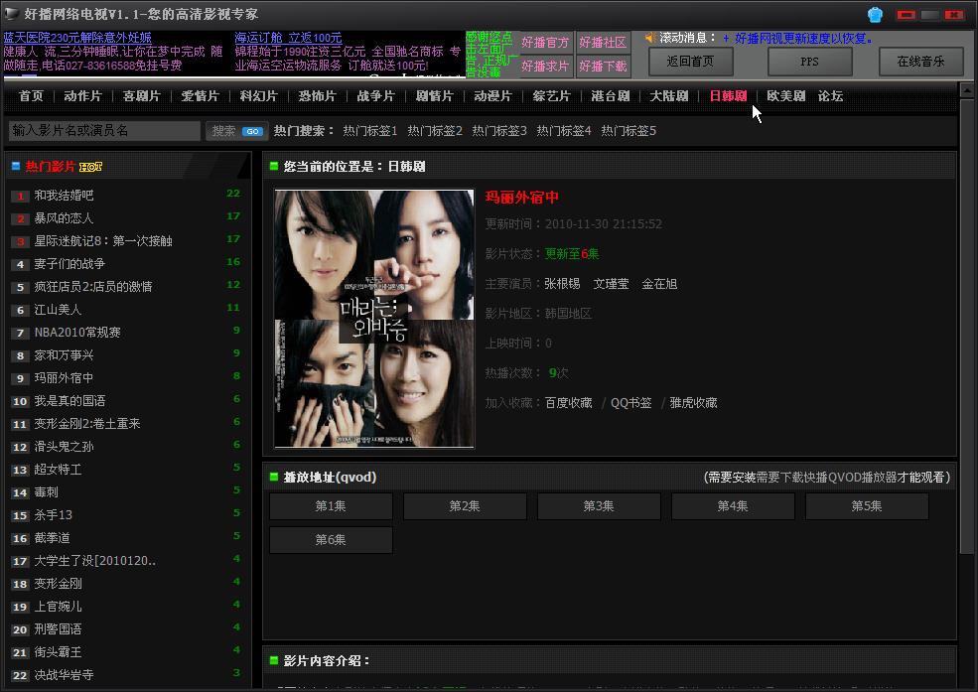
Task: Open 玛丽外宿中 in hot list
Action: (x=64, y=378)
